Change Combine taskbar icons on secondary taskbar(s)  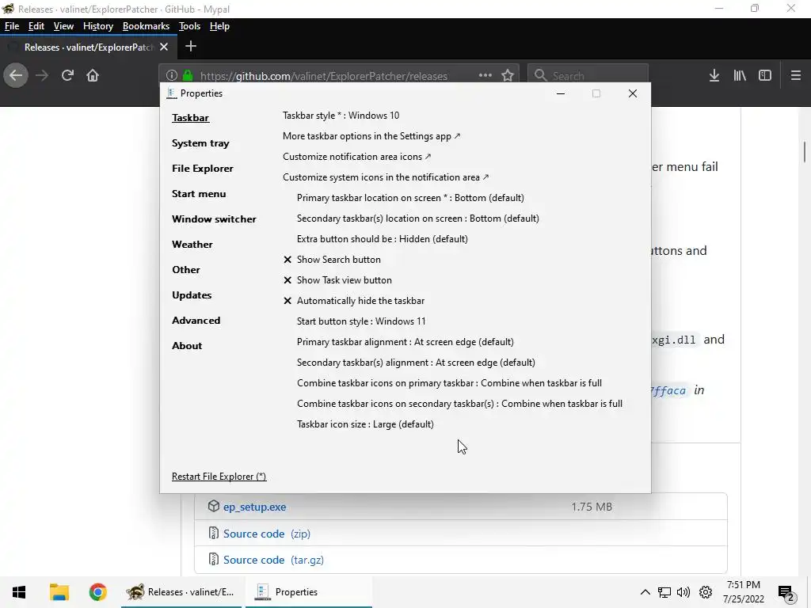pyautogui.click(x=459, y=404)
